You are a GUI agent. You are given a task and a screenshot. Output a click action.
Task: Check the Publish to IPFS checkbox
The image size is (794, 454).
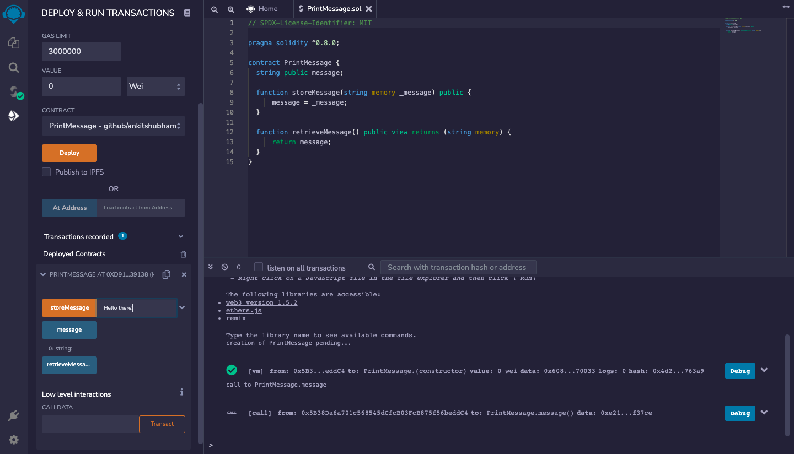pyautogui.click(x=46, y=172)
